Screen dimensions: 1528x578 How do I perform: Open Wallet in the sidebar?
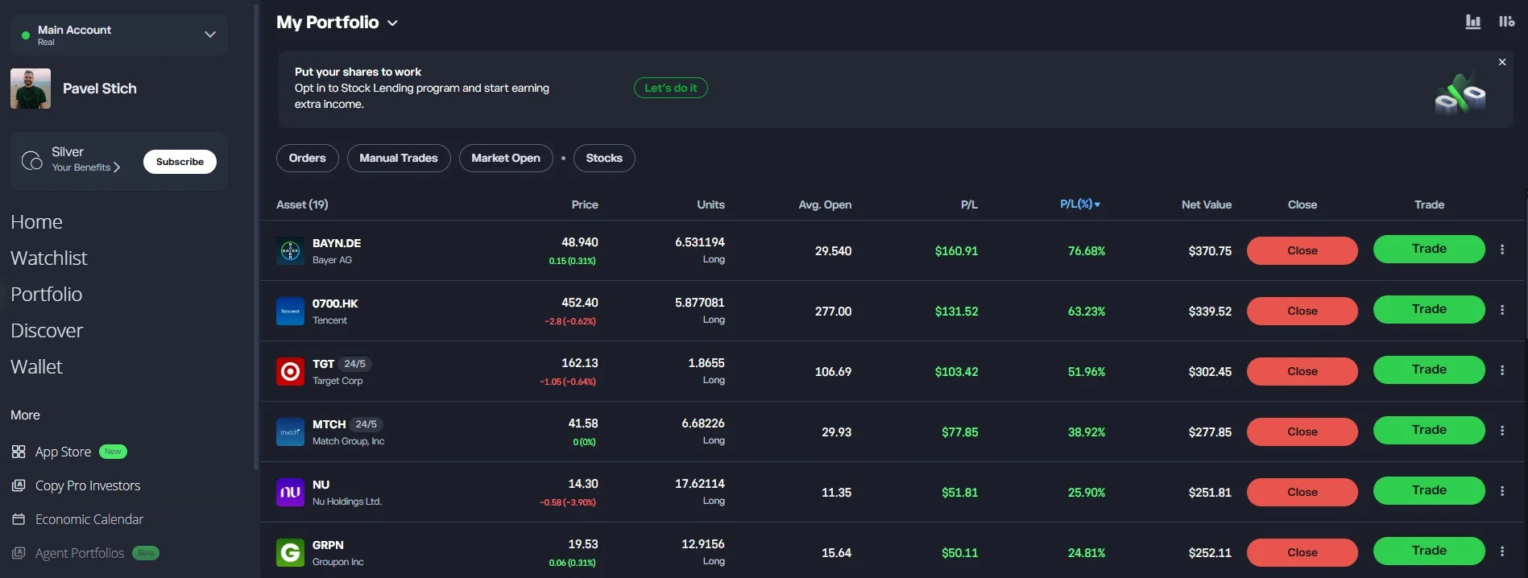coord(36,367)
